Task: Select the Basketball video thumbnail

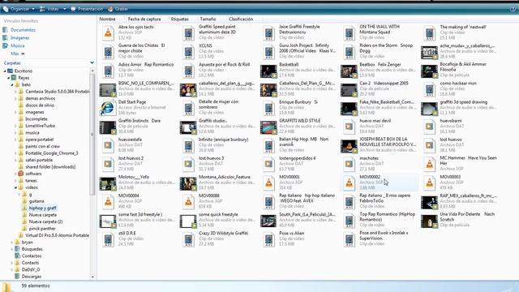Action: [268, 71]
